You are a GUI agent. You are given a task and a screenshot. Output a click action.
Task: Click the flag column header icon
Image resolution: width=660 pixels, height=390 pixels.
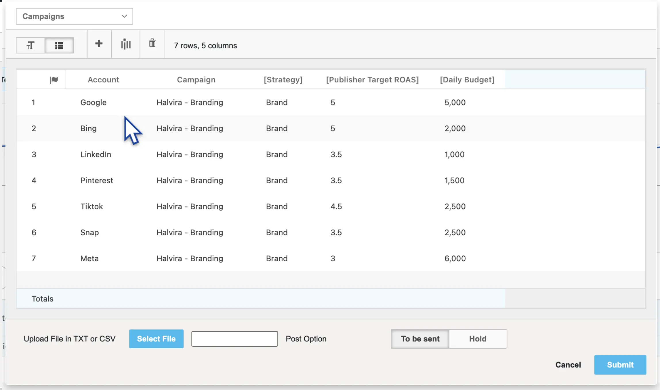pos(54,80)
